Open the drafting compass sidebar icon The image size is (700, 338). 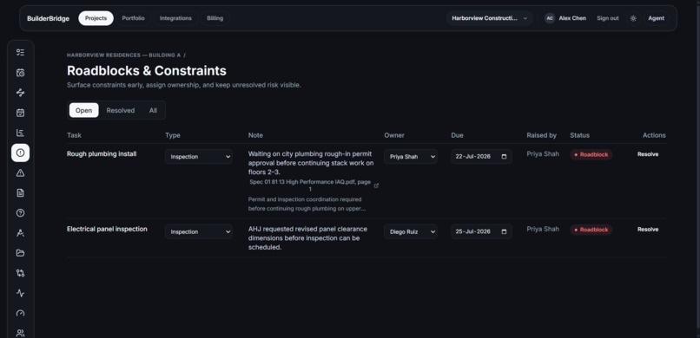[x=20, y=233]
